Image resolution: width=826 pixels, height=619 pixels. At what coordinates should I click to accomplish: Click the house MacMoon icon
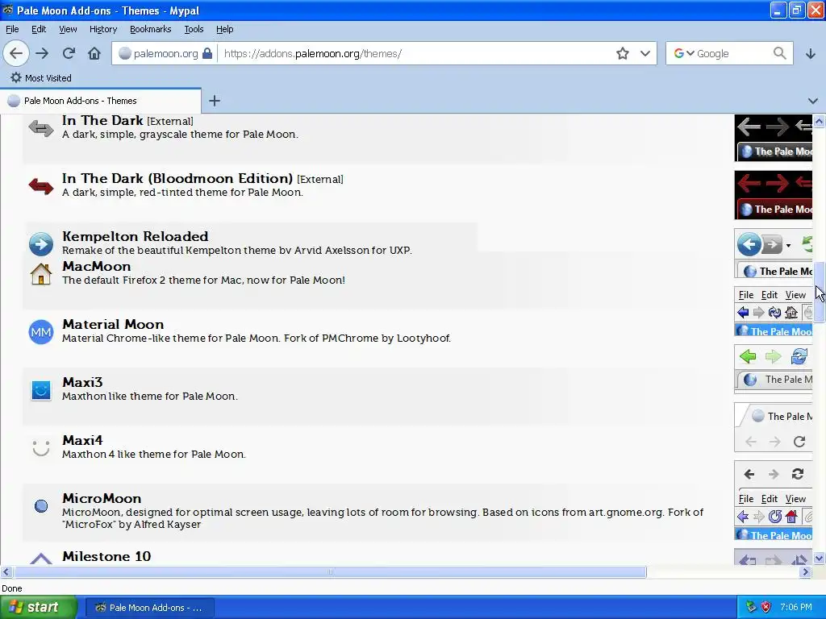tap(41, 274)
